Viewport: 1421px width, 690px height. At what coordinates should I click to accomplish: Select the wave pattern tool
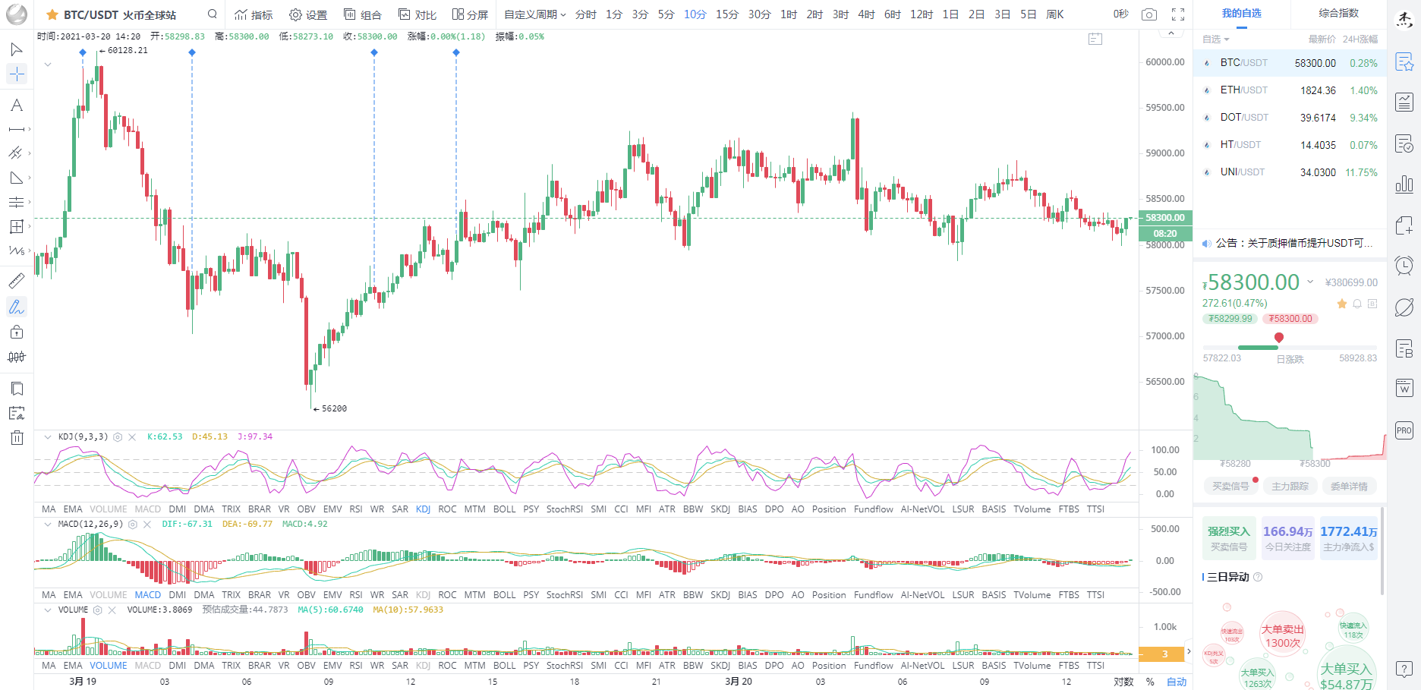(x=16, y=250)
